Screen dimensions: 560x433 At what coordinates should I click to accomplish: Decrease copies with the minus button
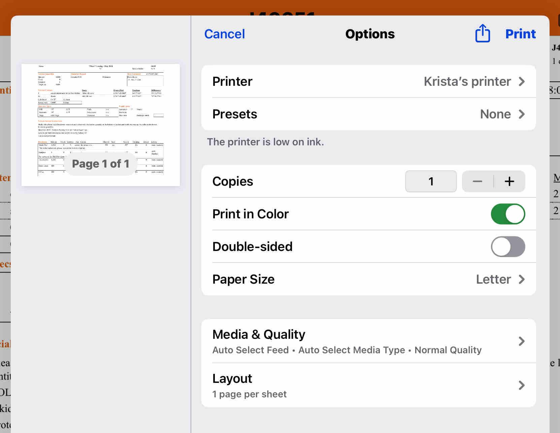477,181
